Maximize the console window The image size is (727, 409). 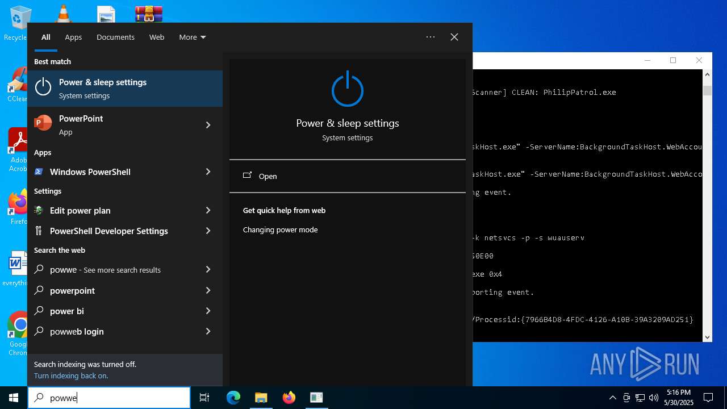pos(673,60)
